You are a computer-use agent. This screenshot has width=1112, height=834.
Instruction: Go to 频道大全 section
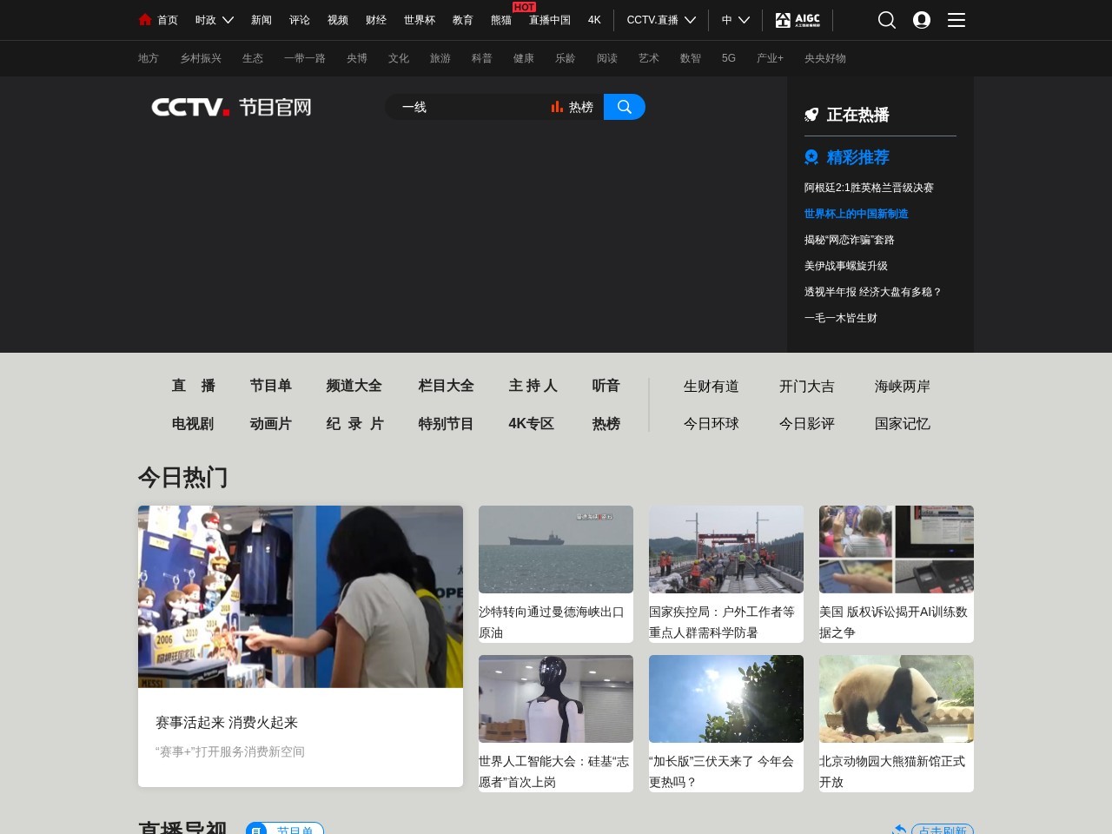(354, 386)
